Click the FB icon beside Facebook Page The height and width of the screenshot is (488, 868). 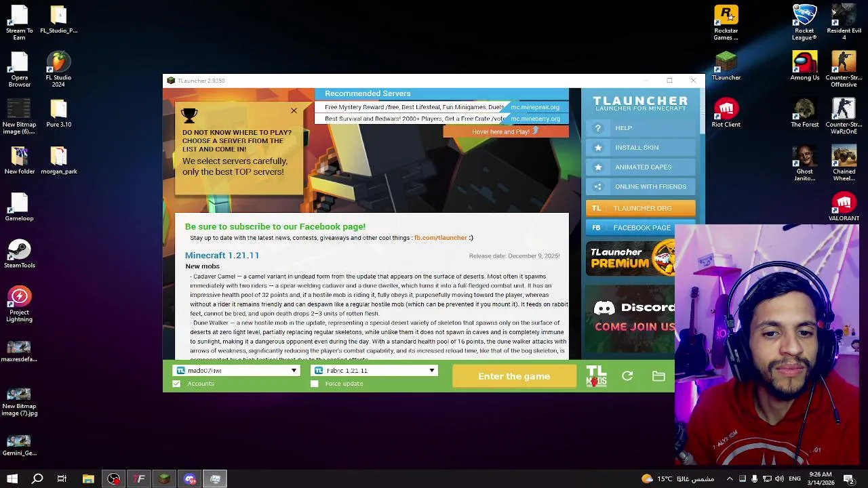596,228
